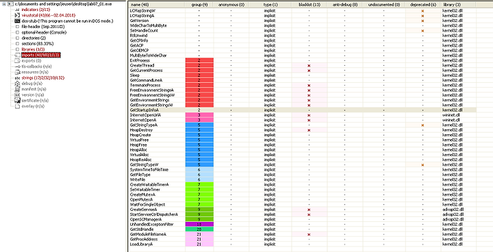Click advapi32.dll library cell of StartServiceCtrlDispatcherA

coord(453,214)
